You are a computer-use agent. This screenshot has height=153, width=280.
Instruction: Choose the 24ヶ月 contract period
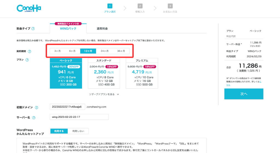[104, 51]
